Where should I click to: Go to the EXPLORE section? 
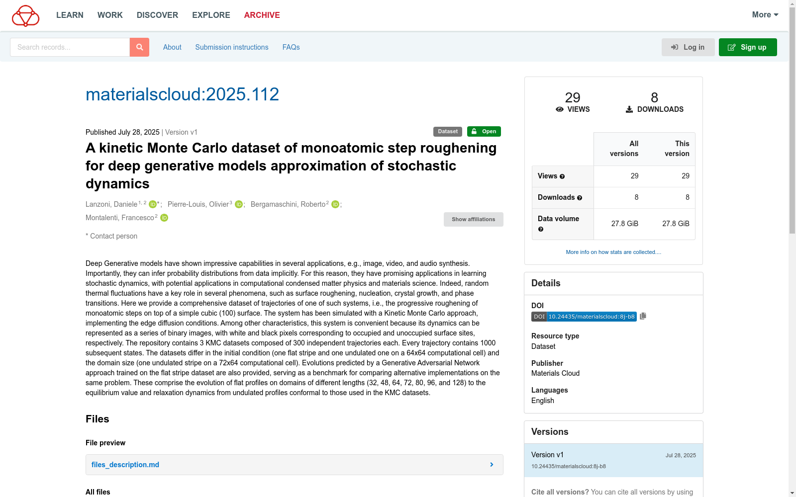tap(211, 15)
